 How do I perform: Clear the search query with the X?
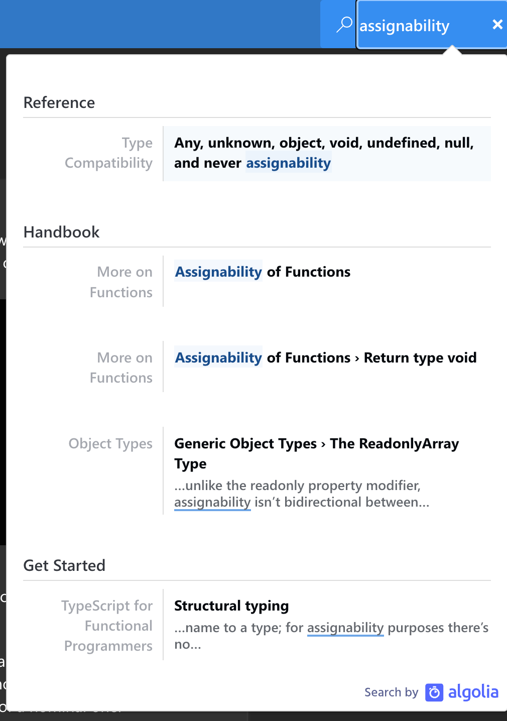tap(497, 25)
